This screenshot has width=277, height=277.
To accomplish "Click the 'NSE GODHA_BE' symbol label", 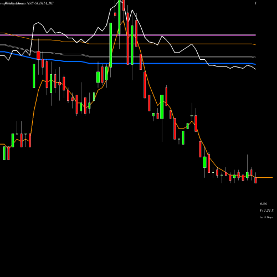I will [x=40, y=3].
